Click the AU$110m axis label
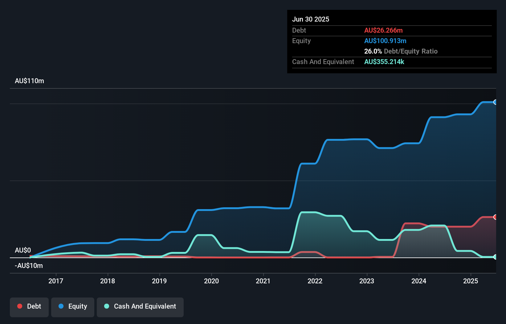The image size is (506, 324). point(29,81)
